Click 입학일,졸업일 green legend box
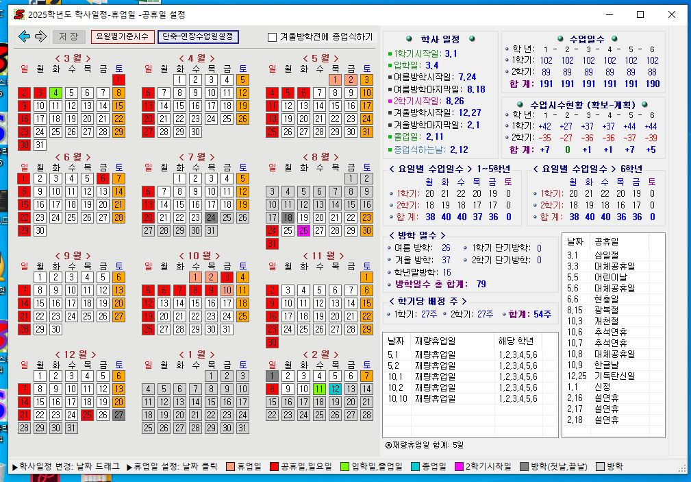 pyautogui.click(x=344, y=466)
